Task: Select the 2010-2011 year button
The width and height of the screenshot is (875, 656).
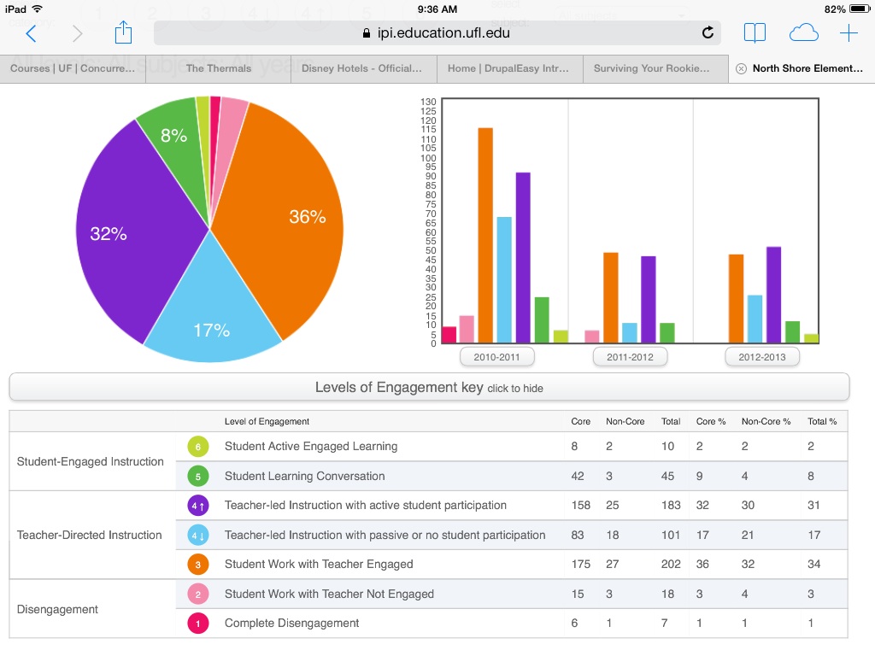Action: pos(496,357)
